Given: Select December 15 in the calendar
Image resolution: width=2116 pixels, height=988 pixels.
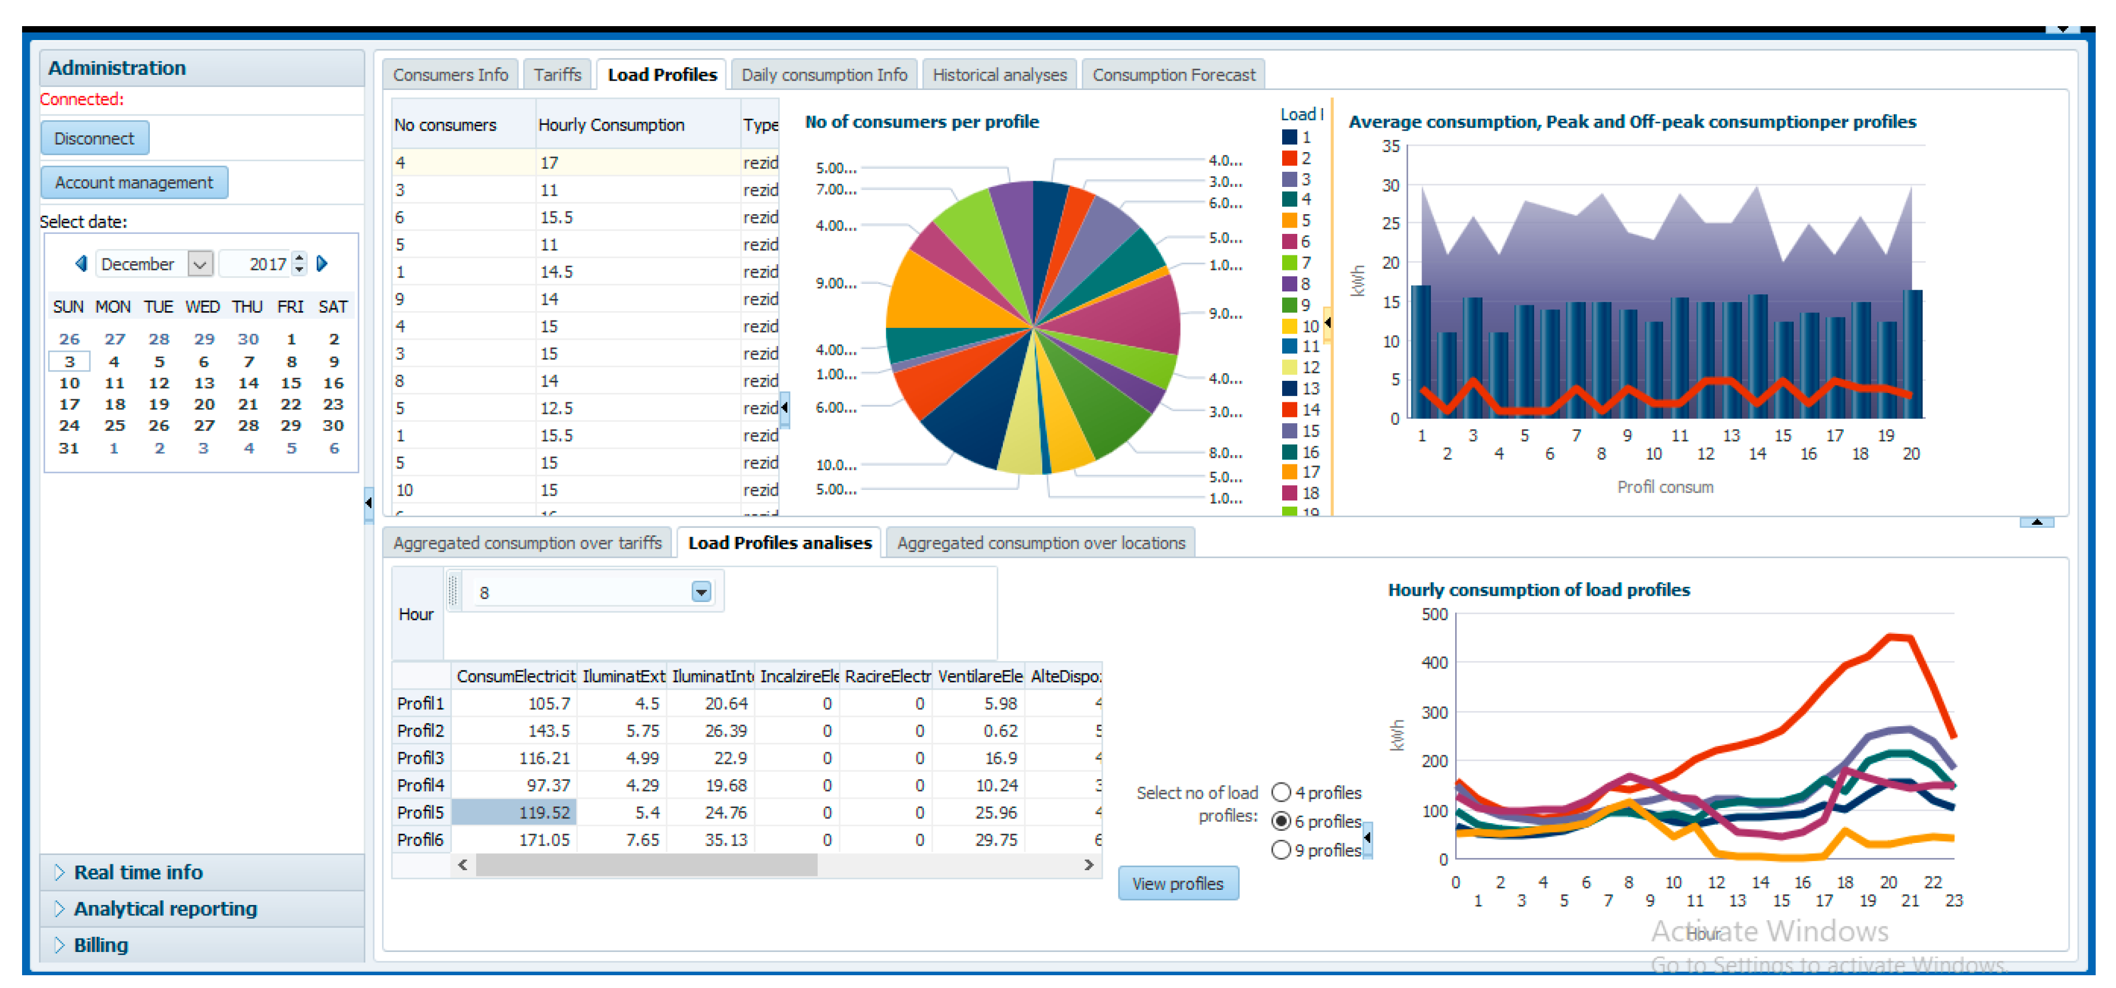Looking at the screenshot, I should [x=291, y=383].
